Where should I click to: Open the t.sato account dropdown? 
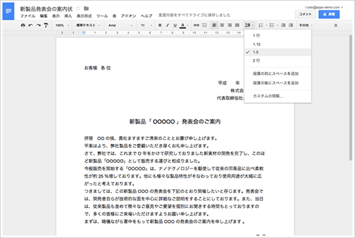[324, 7]
